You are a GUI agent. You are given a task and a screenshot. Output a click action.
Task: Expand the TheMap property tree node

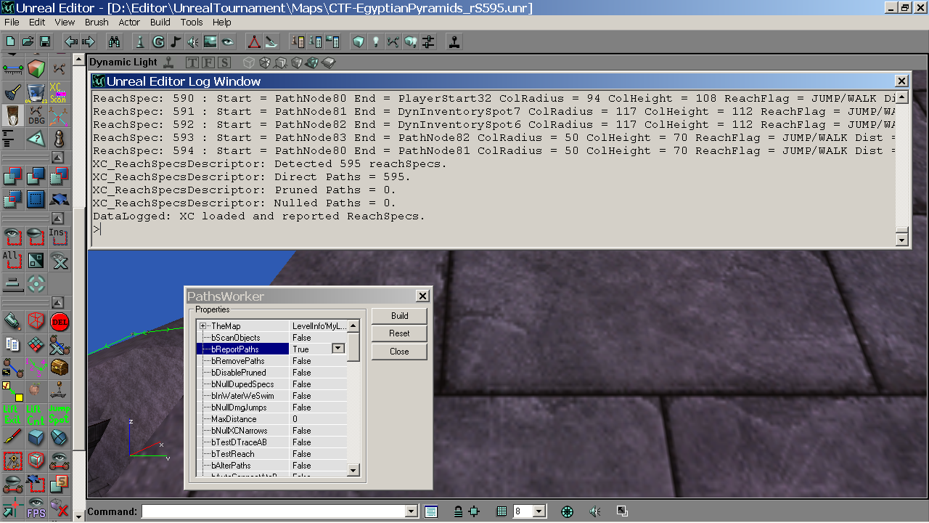203,326
